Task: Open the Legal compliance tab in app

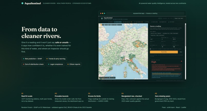Action: coord(138,22)
